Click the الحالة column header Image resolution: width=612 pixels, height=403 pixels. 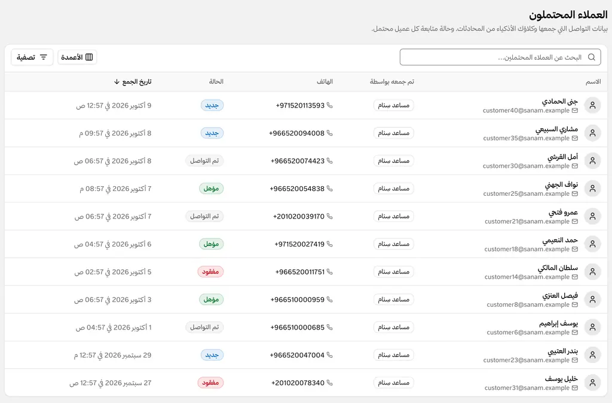click(216, 81)
